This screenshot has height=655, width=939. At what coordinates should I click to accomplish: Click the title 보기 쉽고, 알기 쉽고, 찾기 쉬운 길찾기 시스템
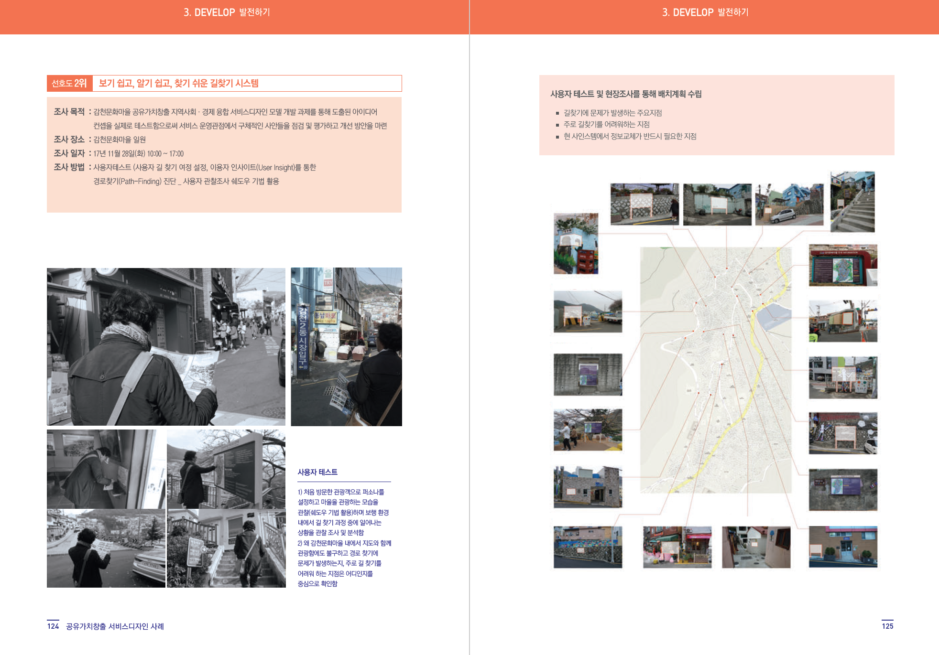pyautogui.click(x=178, y=83)
